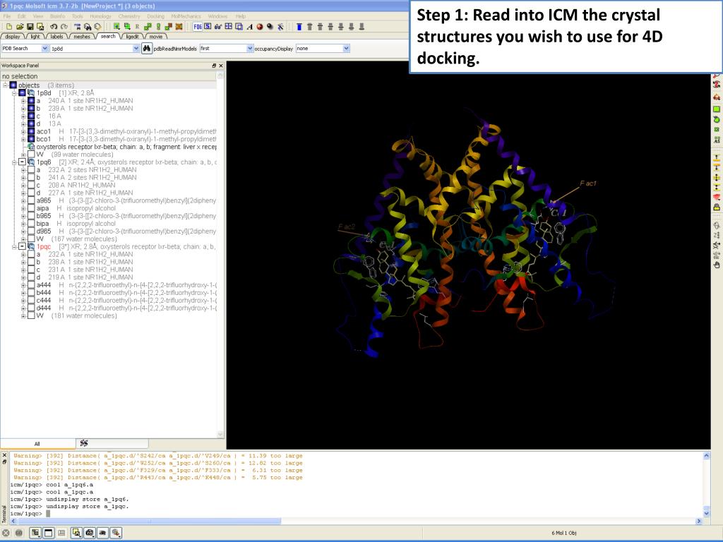Click the glasses stereo view icon
This screenshot has width=723, height=542.
[x=218, y=27]
